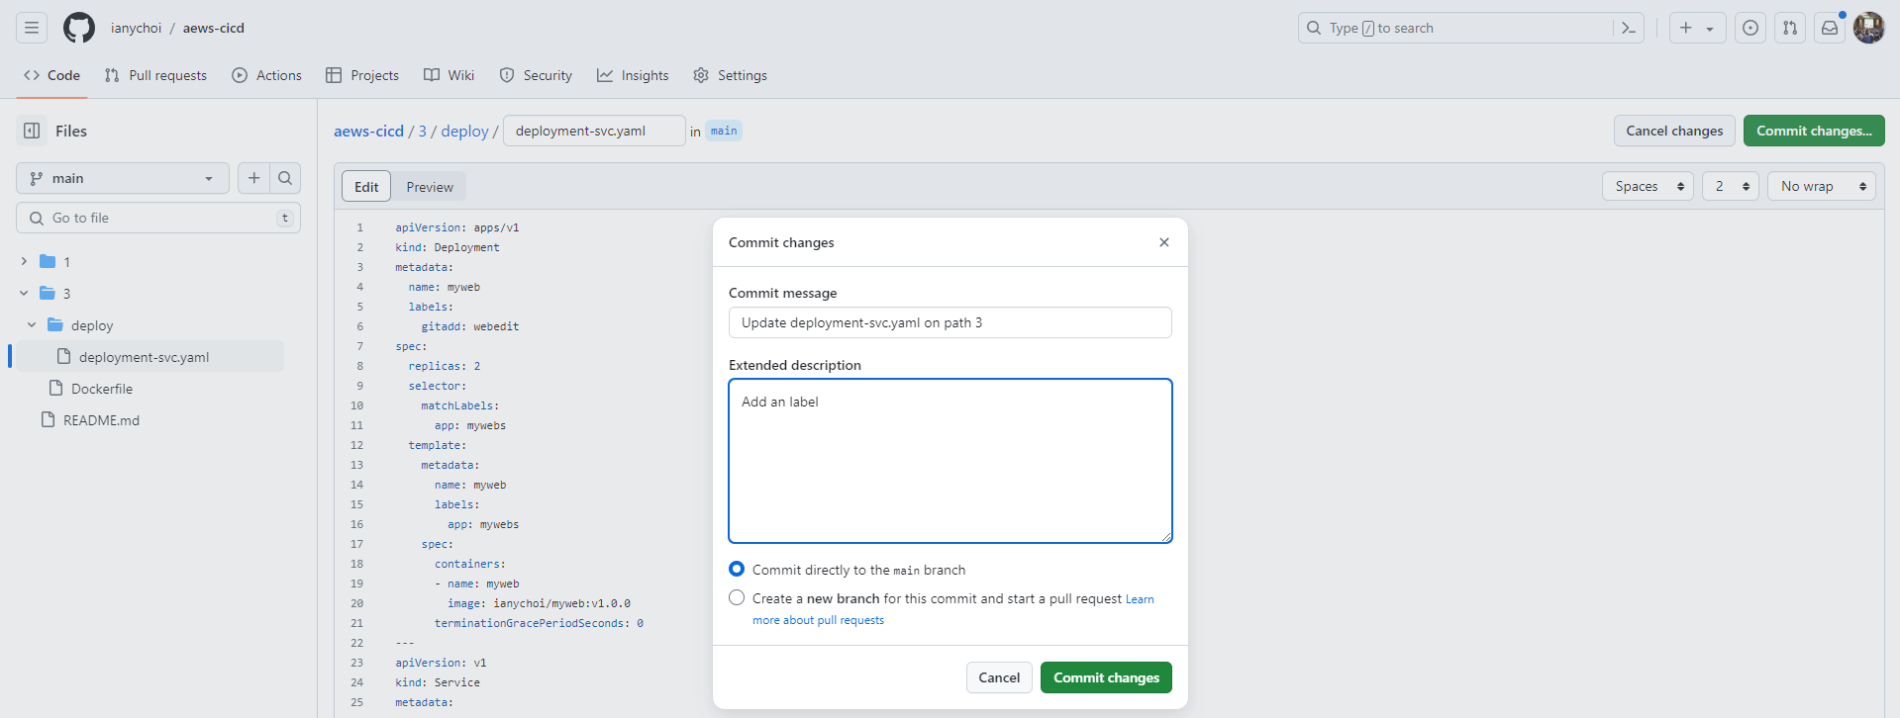Open the Actions tab

tap(266, 75)
